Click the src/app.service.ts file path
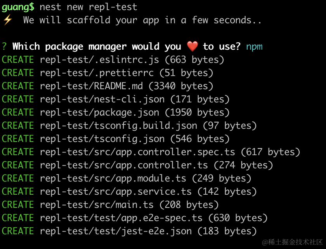The image size is (326, 249). [116, 192]
